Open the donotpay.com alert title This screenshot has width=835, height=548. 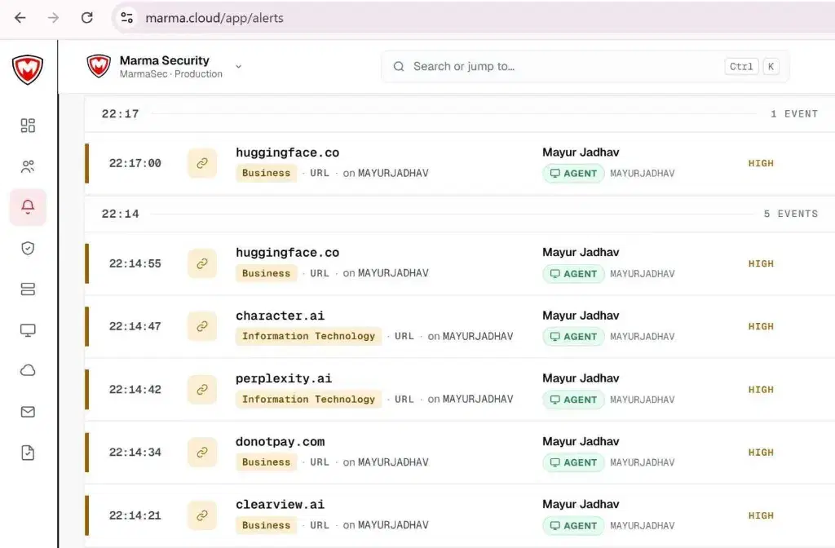[281, 442]
